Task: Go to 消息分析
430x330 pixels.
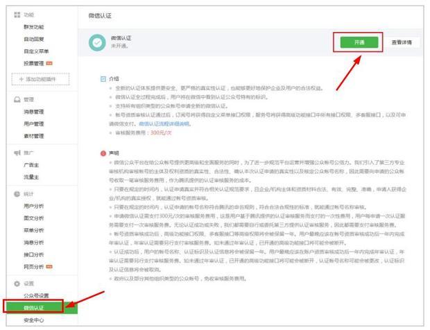Action: point(34,243)
